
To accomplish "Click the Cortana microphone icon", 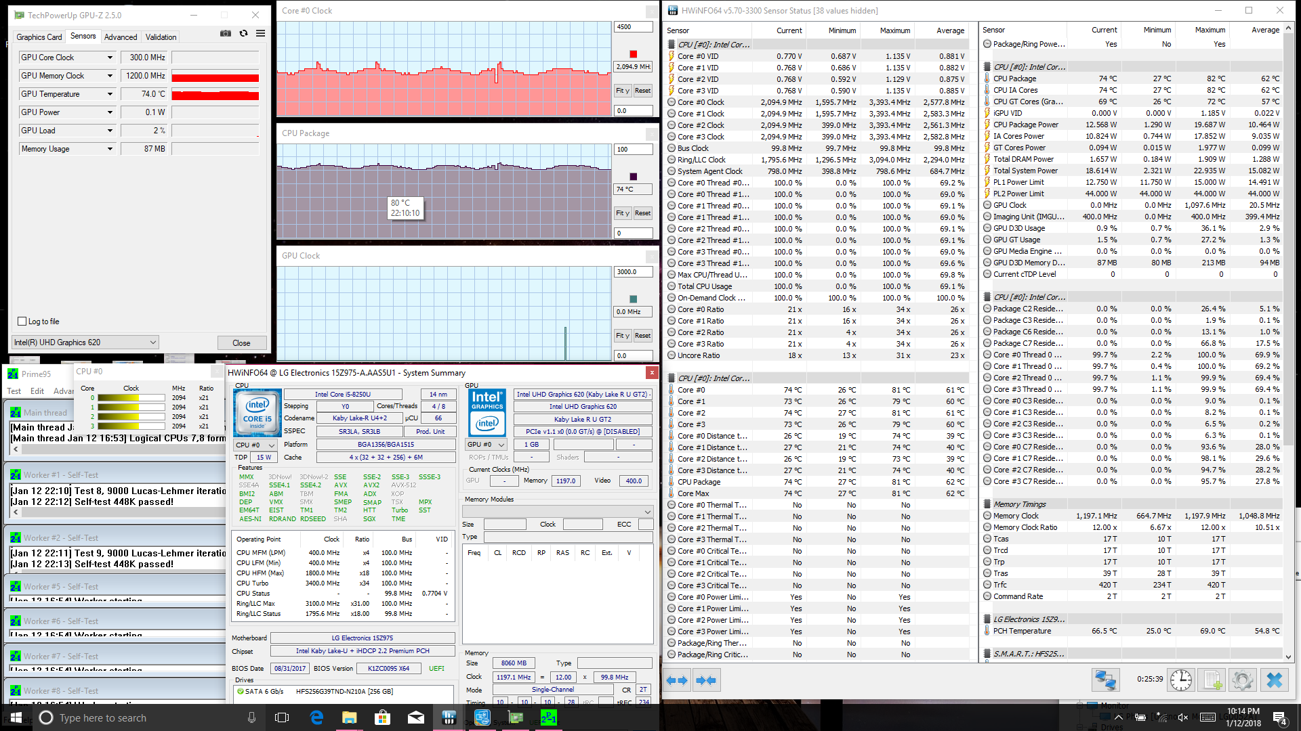I will 251,717.
